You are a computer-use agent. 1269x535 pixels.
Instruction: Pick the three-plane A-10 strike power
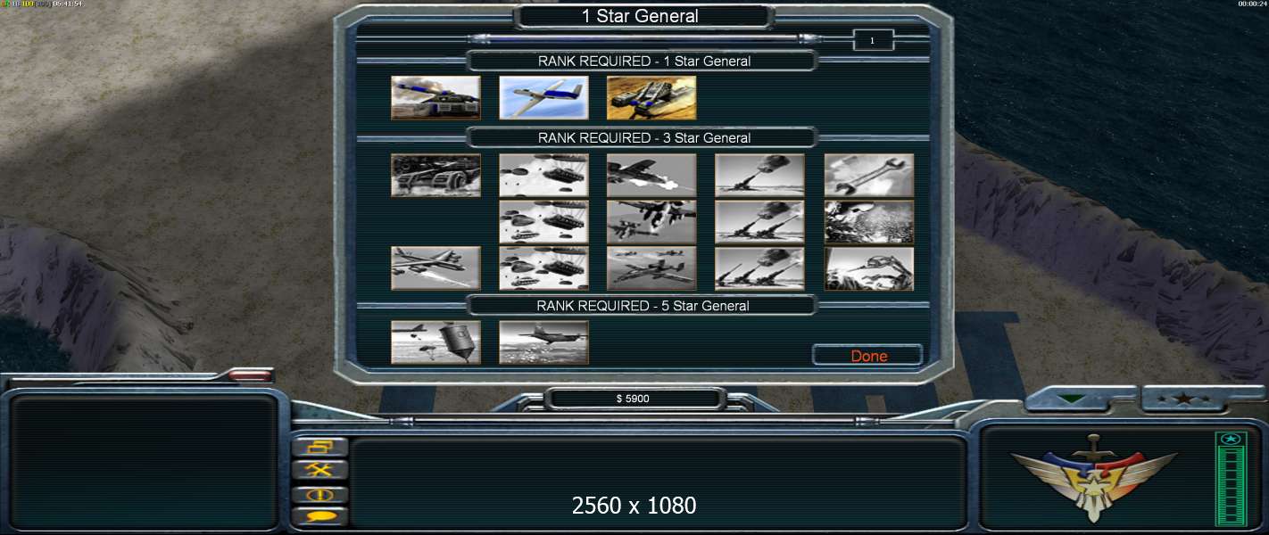651,268
